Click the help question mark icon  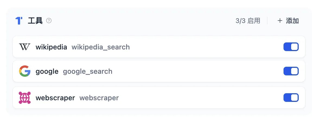tap(49, 21)
